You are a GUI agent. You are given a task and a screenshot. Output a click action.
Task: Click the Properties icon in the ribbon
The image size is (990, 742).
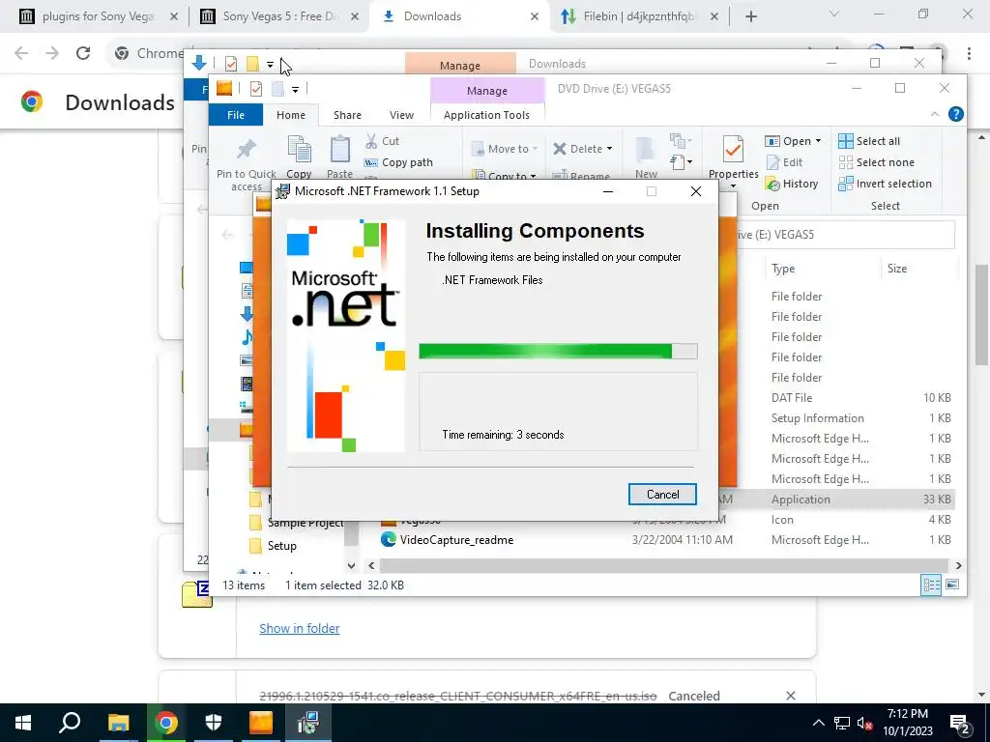point(733,150)
